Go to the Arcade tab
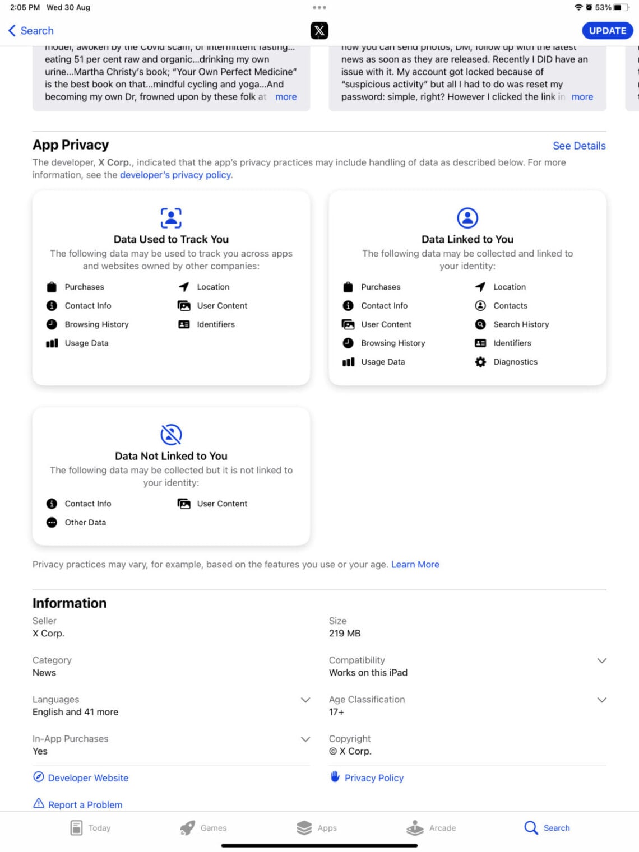The height and width of the screenshot is (852, 639). [x=431, y=828]
